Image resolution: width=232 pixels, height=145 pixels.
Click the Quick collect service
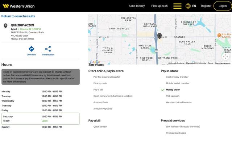[x=100, y=127]
